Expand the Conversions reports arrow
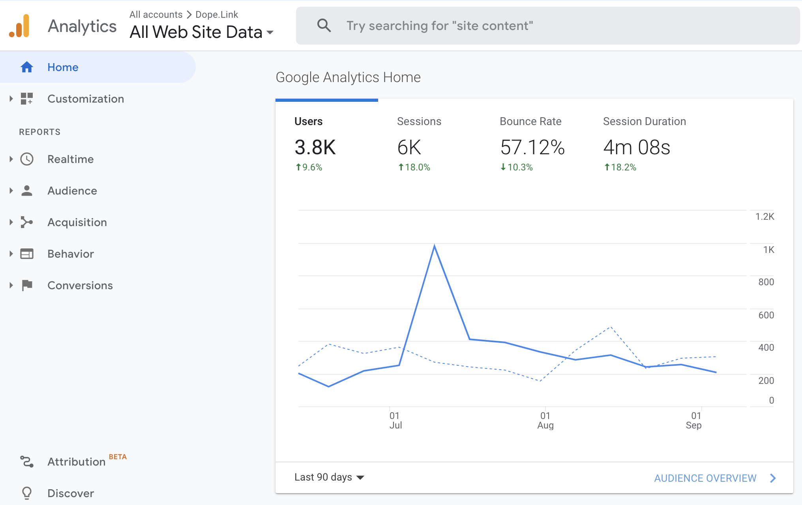The width and height of the screenshot is (802, 505). coord(11,285)
